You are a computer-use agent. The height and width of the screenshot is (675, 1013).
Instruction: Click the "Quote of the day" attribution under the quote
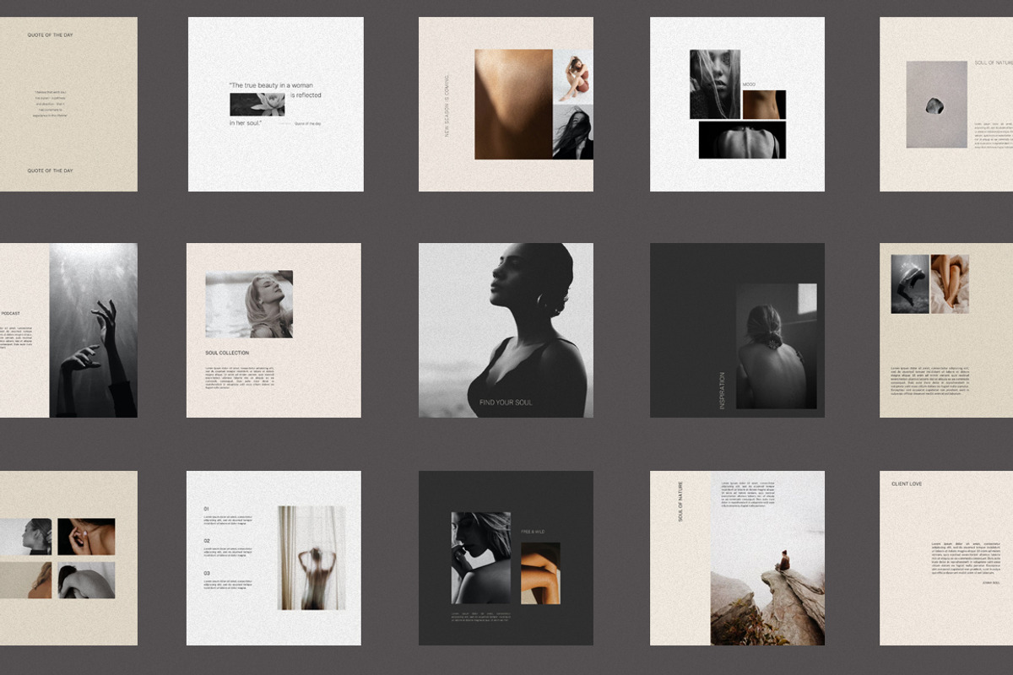307,124
